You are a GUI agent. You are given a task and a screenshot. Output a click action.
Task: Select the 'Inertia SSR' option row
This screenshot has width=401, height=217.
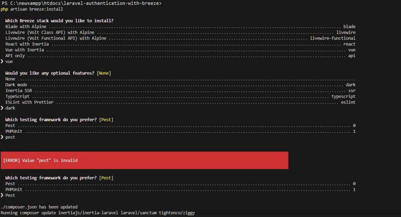180,90
